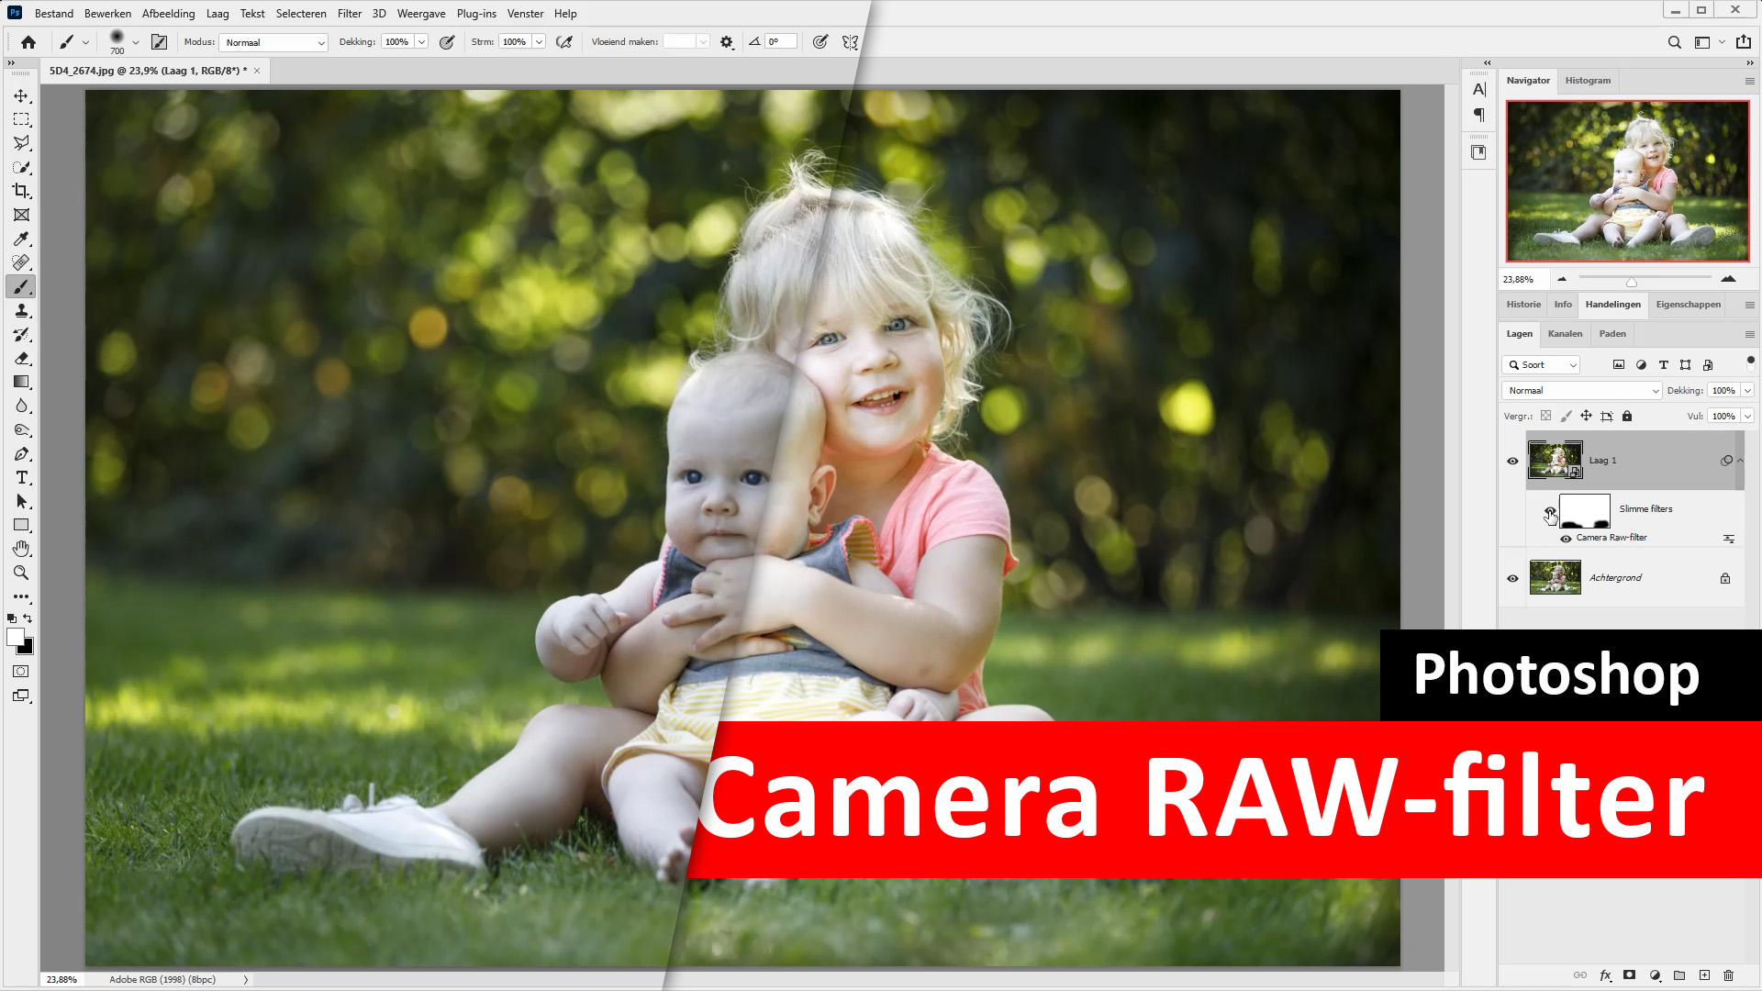The height and width of the screenshot is (991, 1762).
Task: Click the layer styles fx icon
Action: (1605, 975)
